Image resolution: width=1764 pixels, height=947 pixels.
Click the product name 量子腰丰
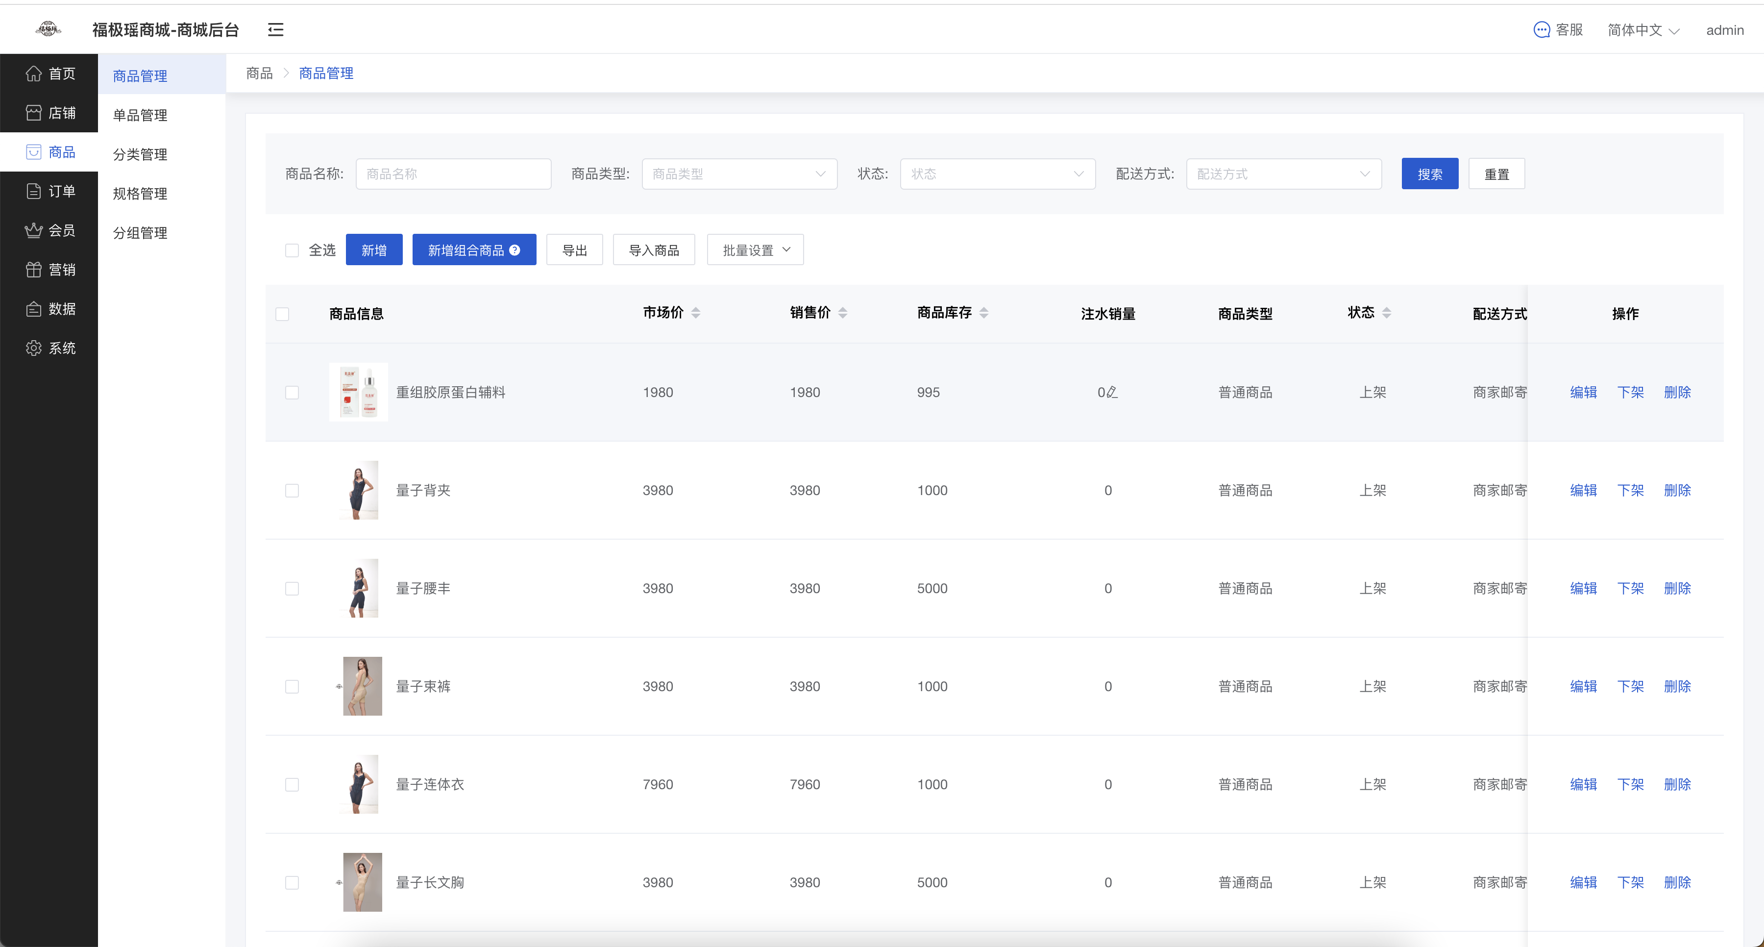[423, 588]
